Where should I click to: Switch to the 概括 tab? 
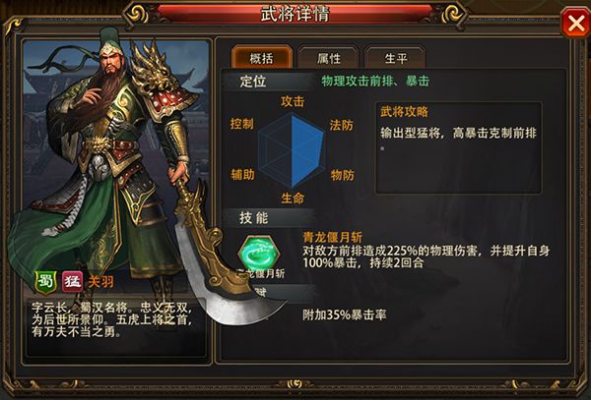coord(262,57)
